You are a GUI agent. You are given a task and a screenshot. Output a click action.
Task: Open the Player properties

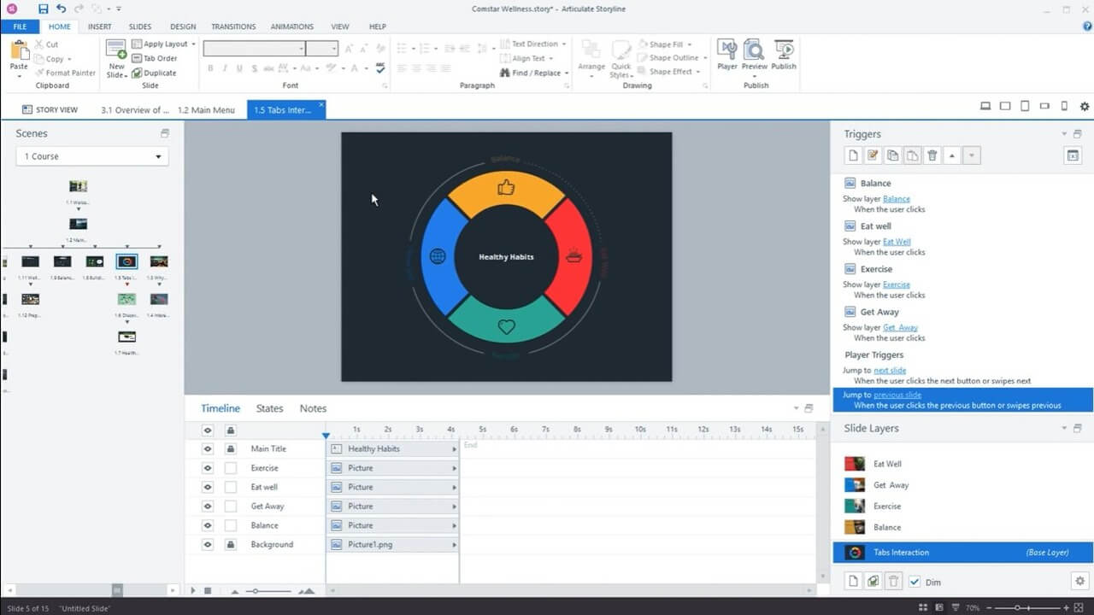click(x=727, y=56)
